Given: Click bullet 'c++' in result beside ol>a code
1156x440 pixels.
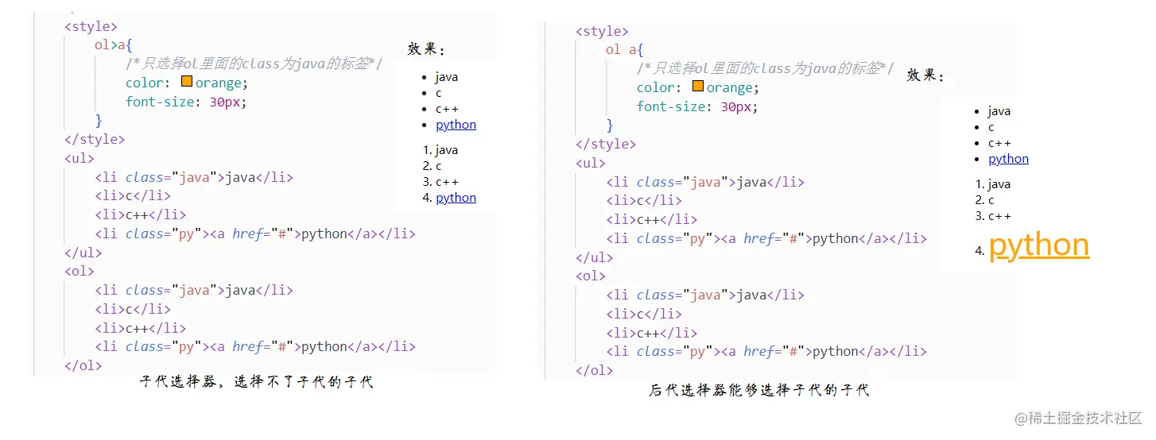Looking at the screenshot, I should [447, 109].
